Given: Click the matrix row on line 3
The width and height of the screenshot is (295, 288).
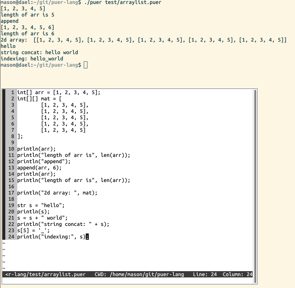Looking at the screenshot, I should (x=65, y=105).
